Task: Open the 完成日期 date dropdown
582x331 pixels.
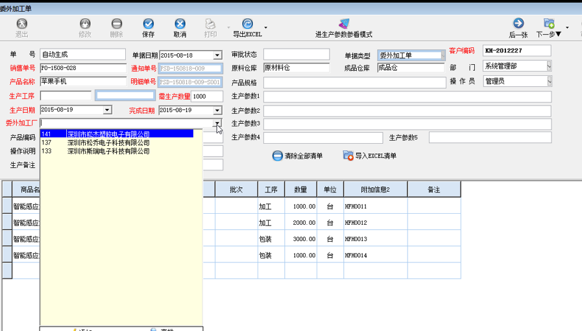Action: 217,110
